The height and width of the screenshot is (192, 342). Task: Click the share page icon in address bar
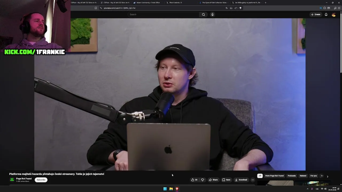(x=236, y=8)
